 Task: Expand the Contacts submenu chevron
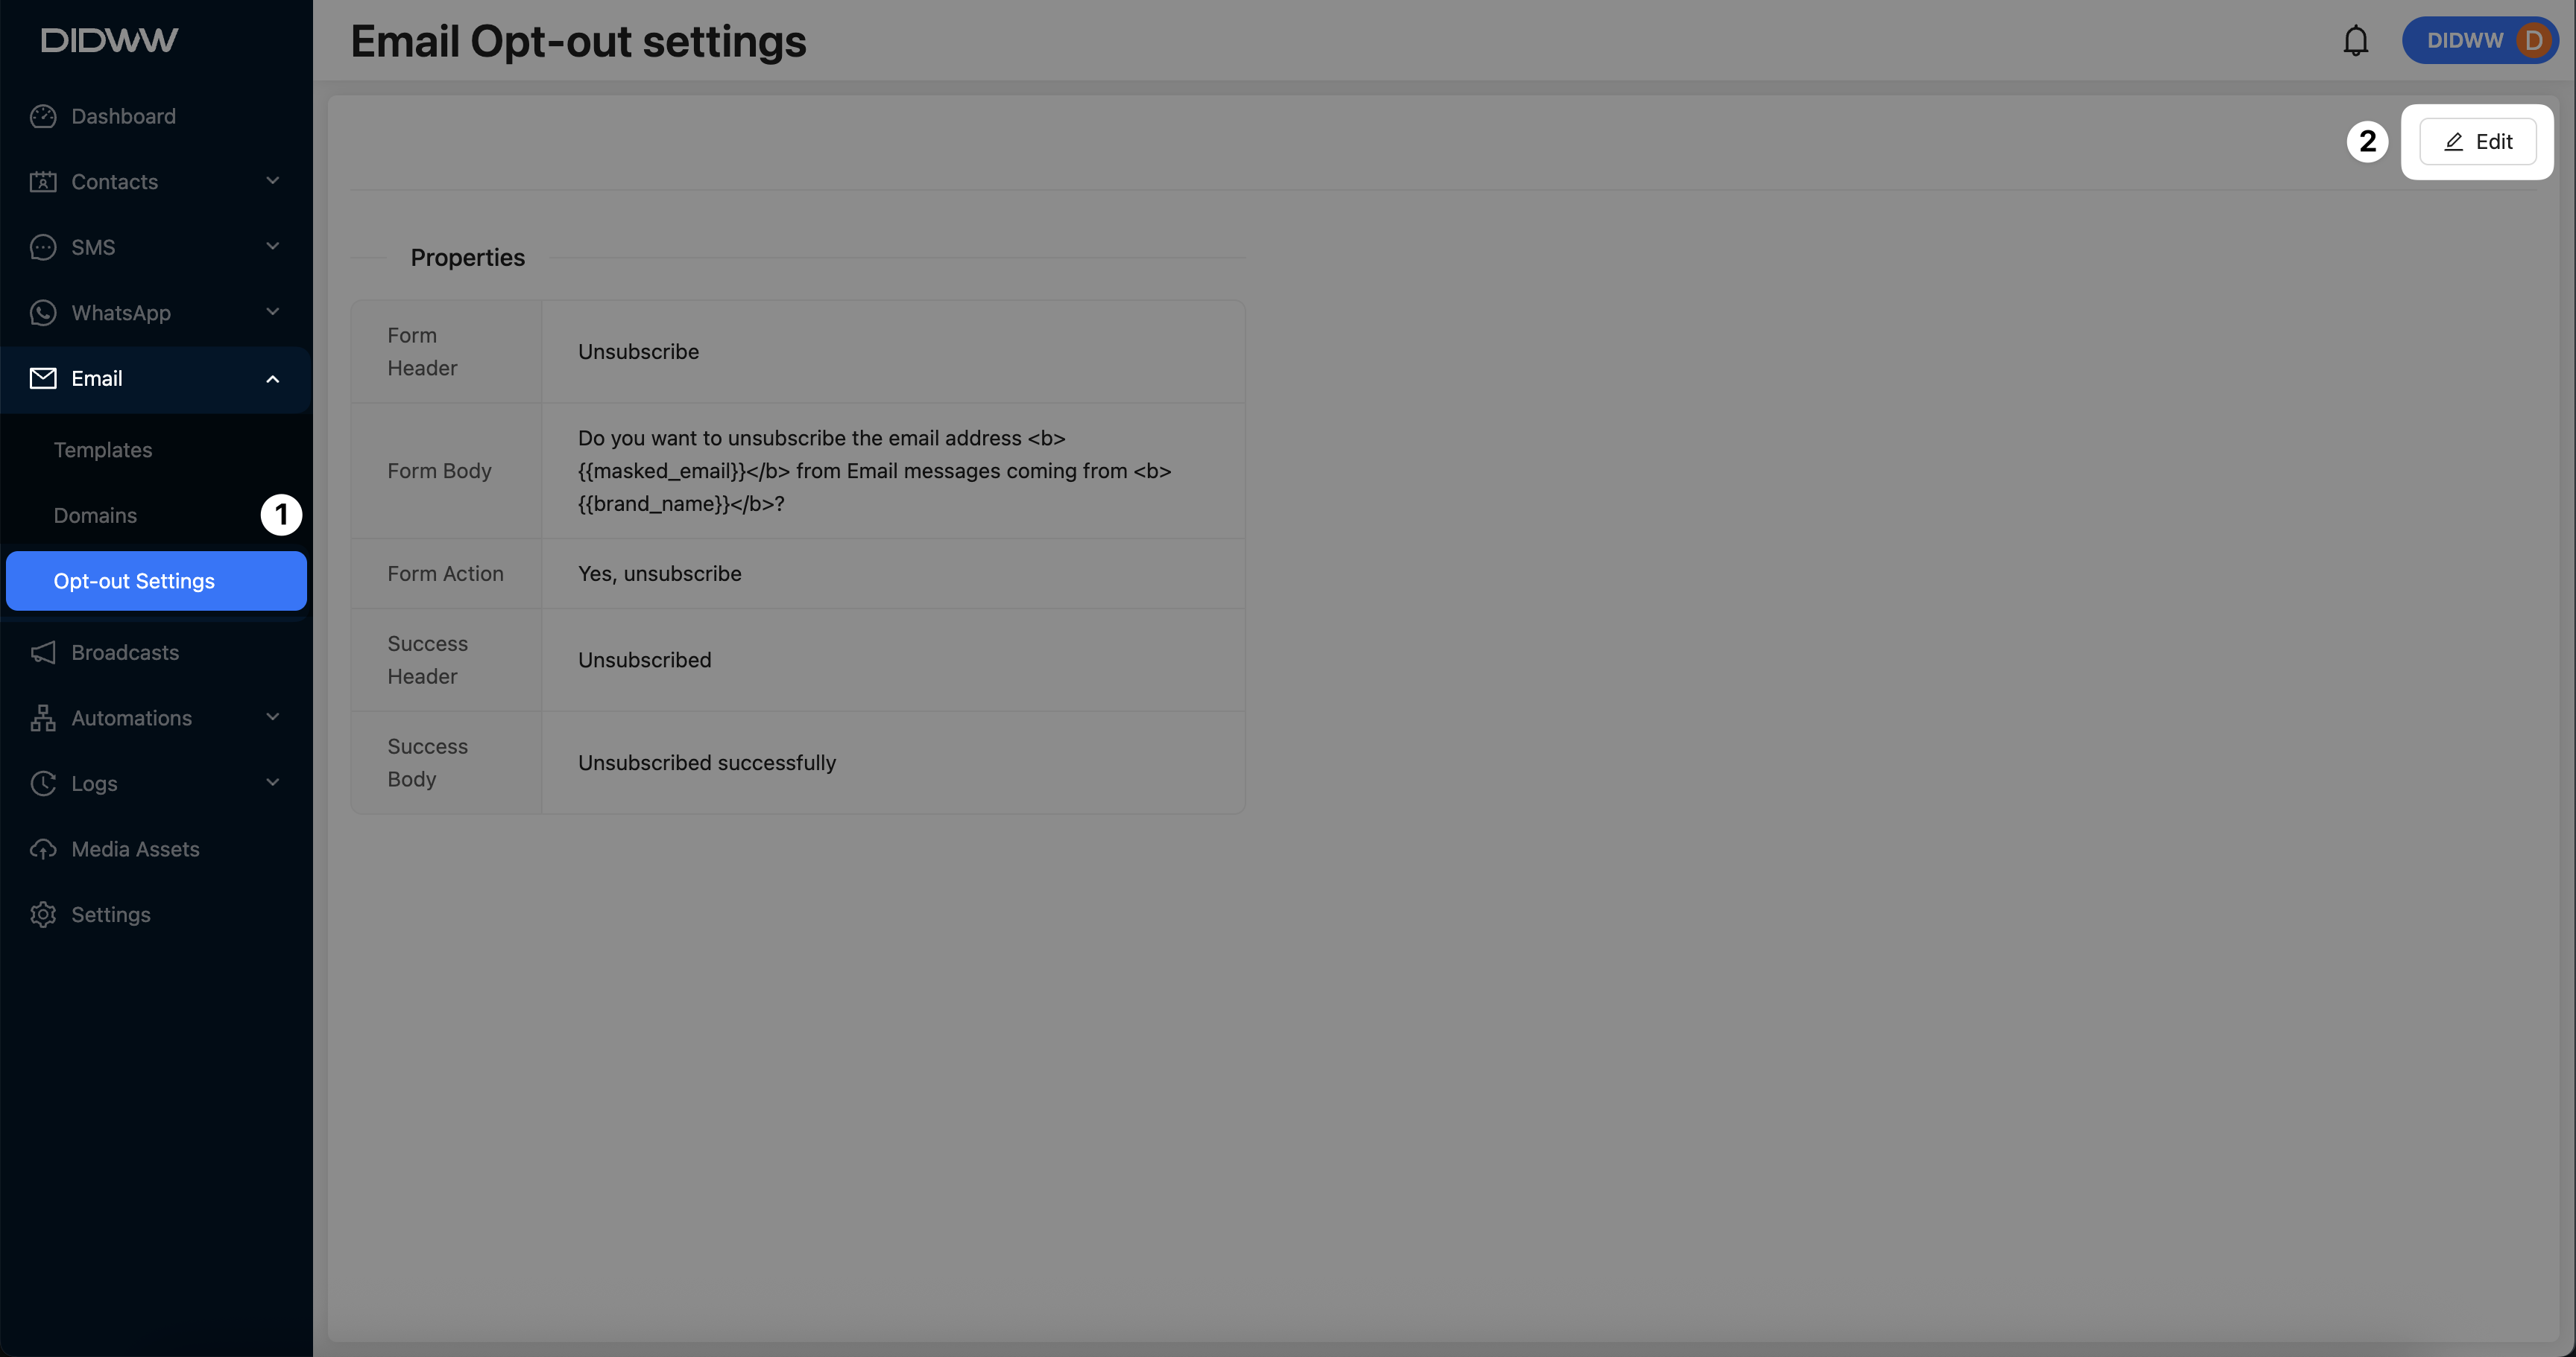(x=272, y=181)
